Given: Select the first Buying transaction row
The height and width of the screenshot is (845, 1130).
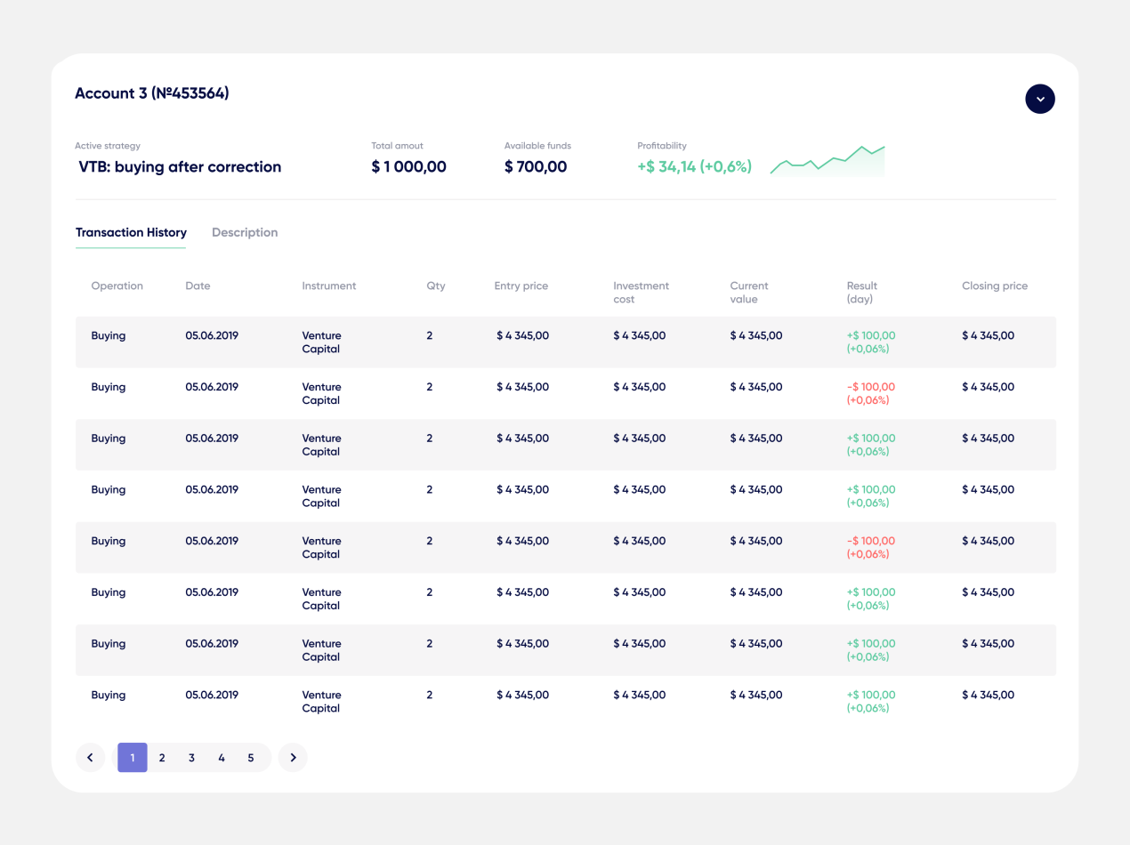Looking at the screenshot, I should pyautogui.click(x=566, y=342).
